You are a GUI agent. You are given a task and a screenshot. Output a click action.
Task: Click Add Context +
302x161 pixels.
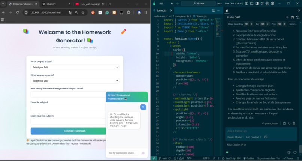[x=253, y=137]
